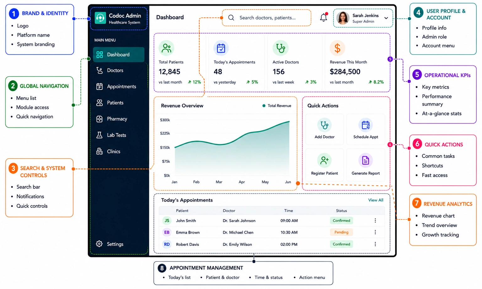
Task: Expand the Sarah Jenkins account chevron
Action: click(386, 18)
